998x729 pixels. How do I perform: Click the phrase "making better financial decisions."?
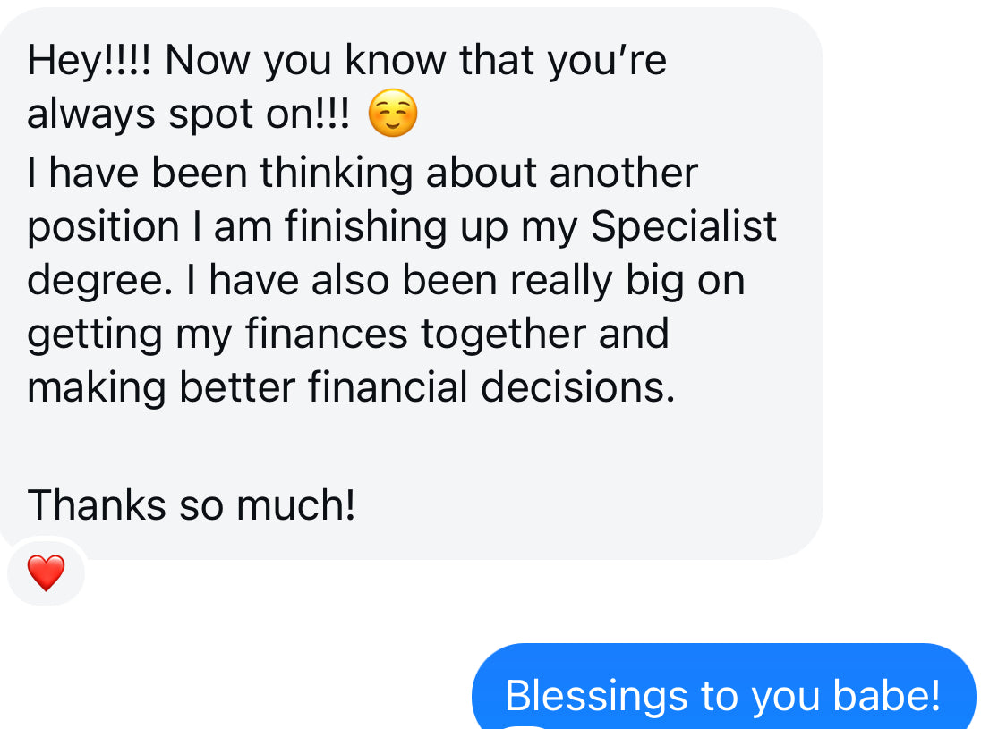coord(351,388)
